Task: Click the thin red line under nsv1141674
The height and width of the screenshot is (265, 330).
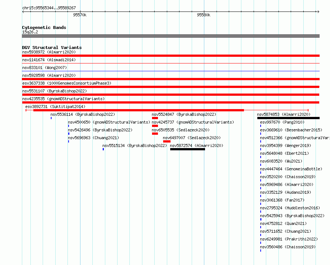Action: (x=171, y=63)
